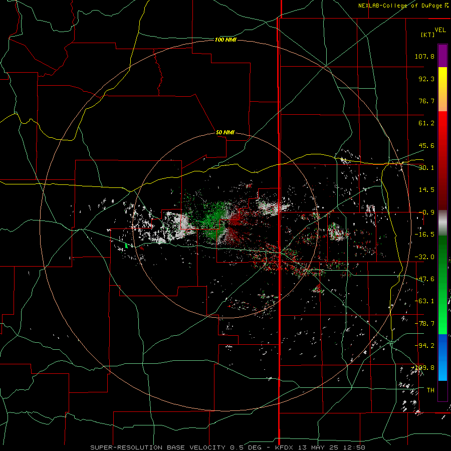
Task: Select the TH legend label
Action: [430, 390]
